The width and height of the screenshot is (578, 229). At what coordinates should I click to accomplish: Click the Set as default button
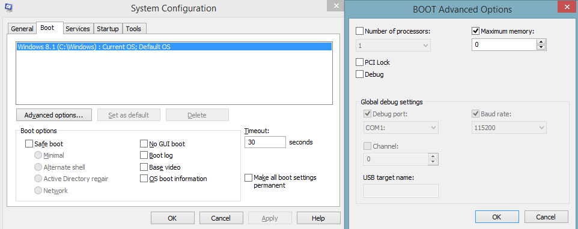tap(129, 115)
